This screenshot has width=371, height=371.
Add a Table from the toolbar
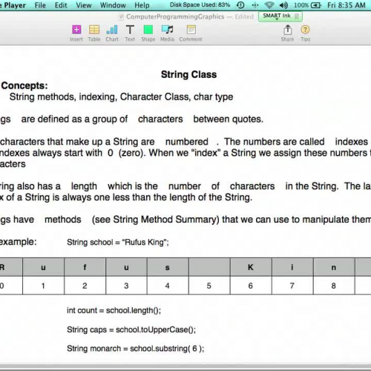tap(94, 33)
